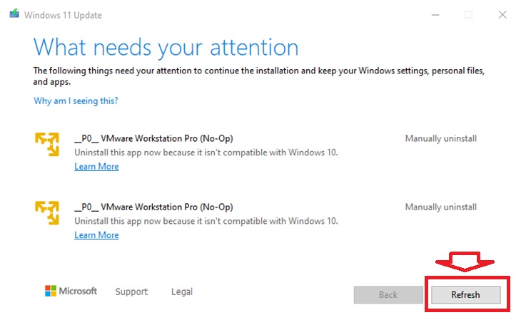Open the 'Why am I seeing this?' link
The width and height of the screenshot is (521, 320).
tap(76, 100)
